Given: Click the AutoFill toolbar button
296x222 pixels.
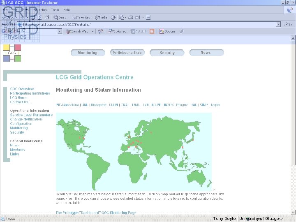Looking at the screenshot, I should 139,31.
